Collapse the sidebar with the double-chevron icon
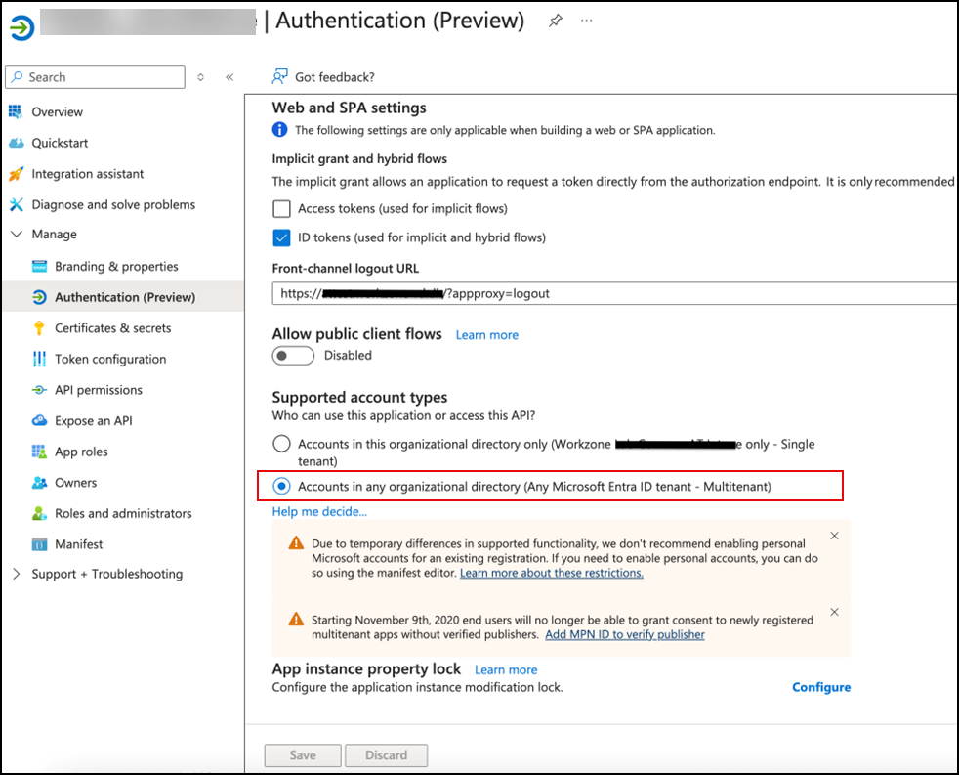 click(229, 77)
